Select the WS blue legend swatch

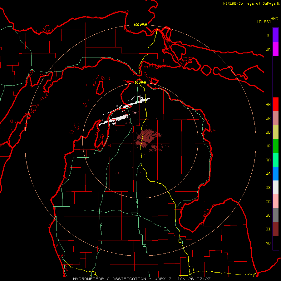pos(276,174)
